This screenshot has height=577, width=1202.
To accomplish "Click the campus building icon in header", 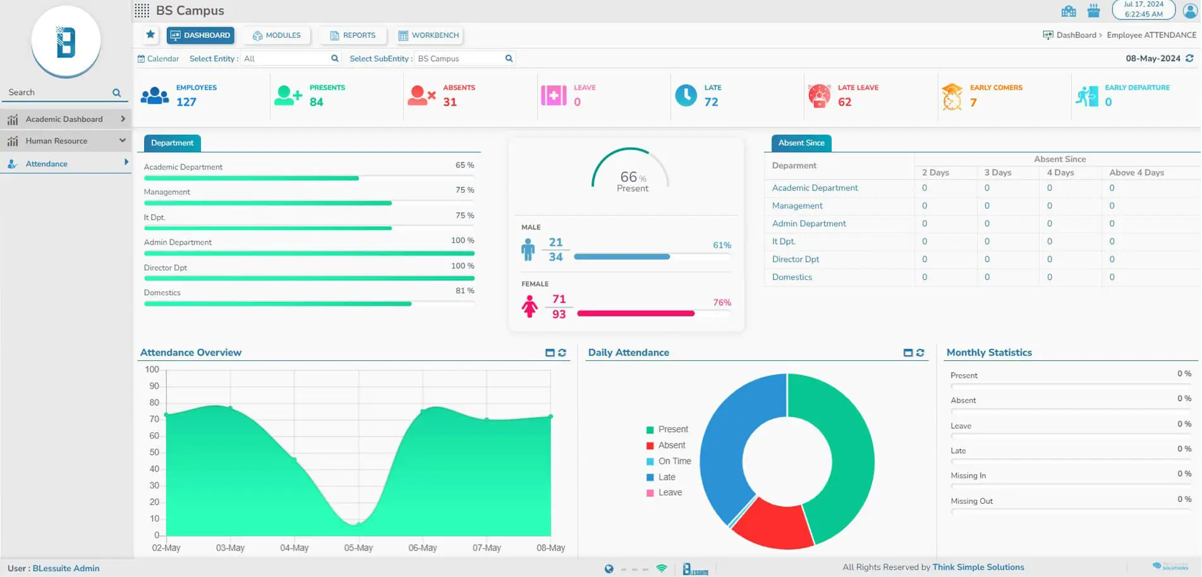I will (1069, 11).
